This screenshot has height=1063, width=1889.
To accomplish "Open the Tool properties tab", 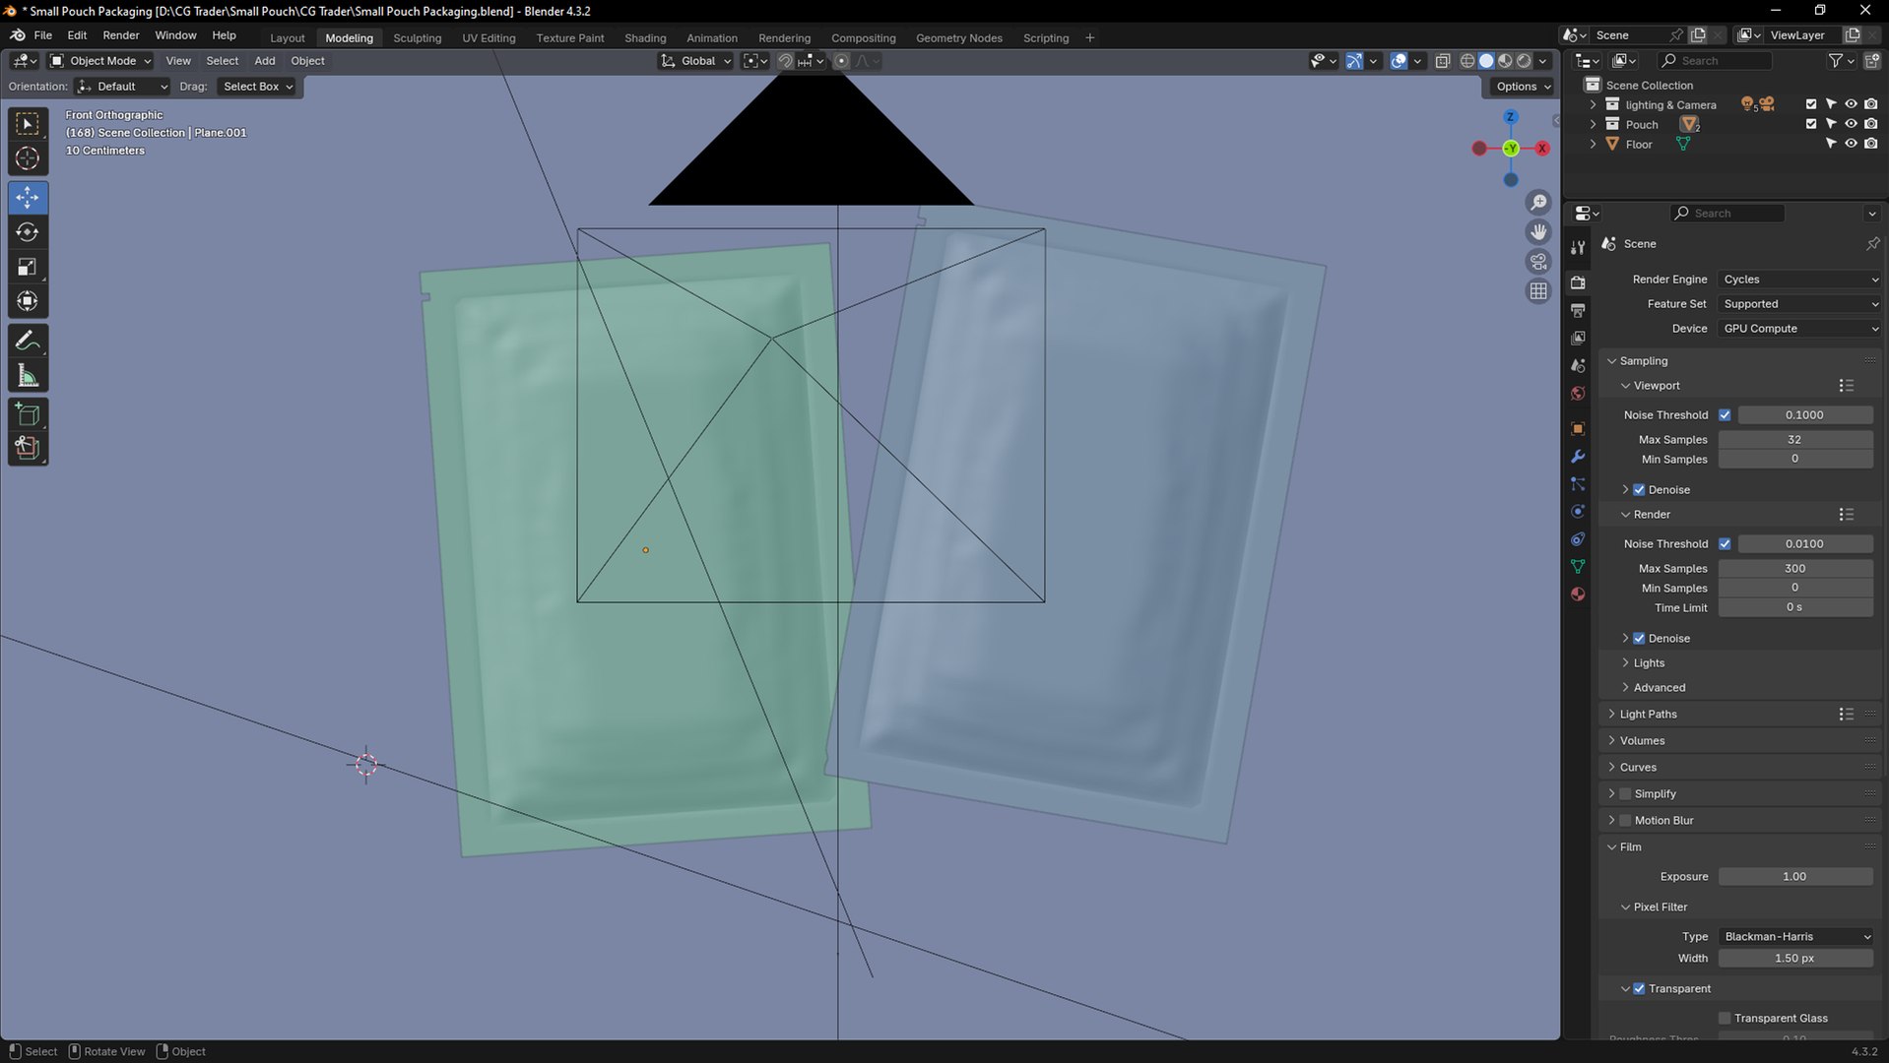I will (1578, 246).
